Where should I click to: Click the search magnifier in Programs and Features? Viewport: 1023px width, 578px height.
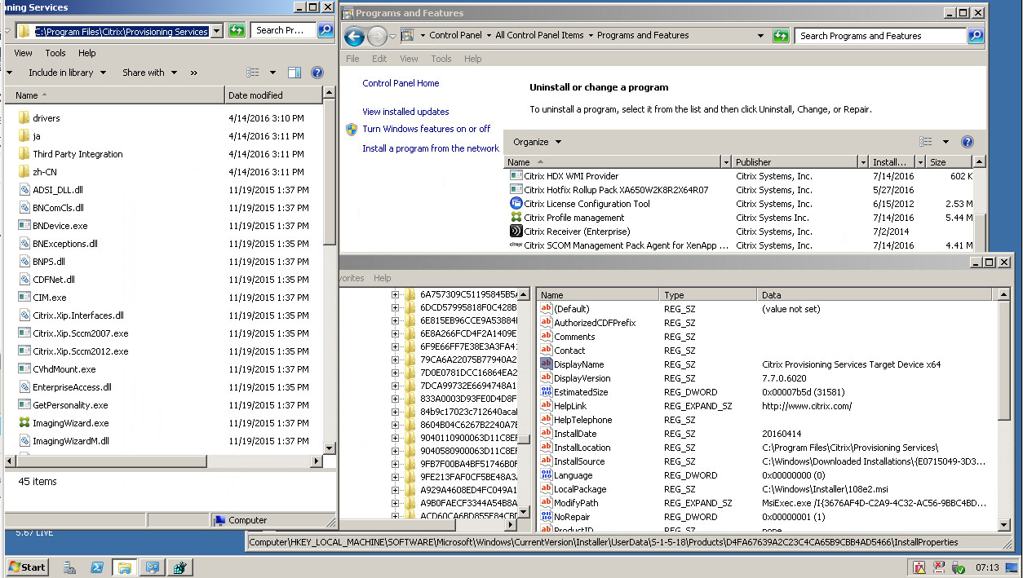point(976,36)
